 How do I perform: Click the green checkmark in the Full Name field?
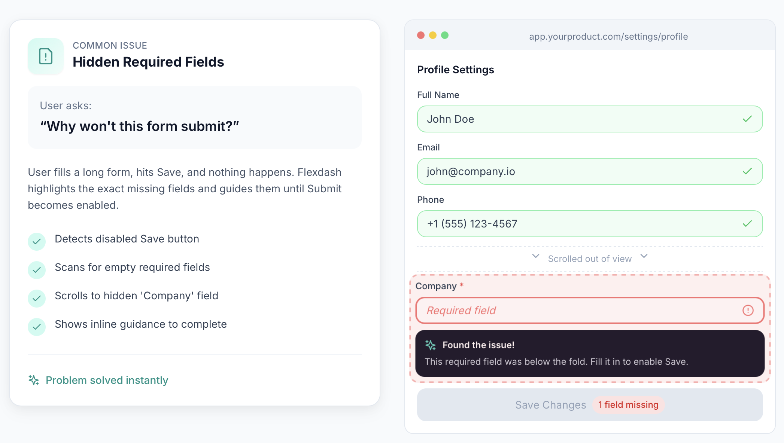[747, 119]
